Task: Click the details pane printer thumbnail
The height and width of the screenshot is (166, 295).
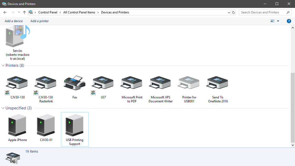Action: click(x=13, y=158)
